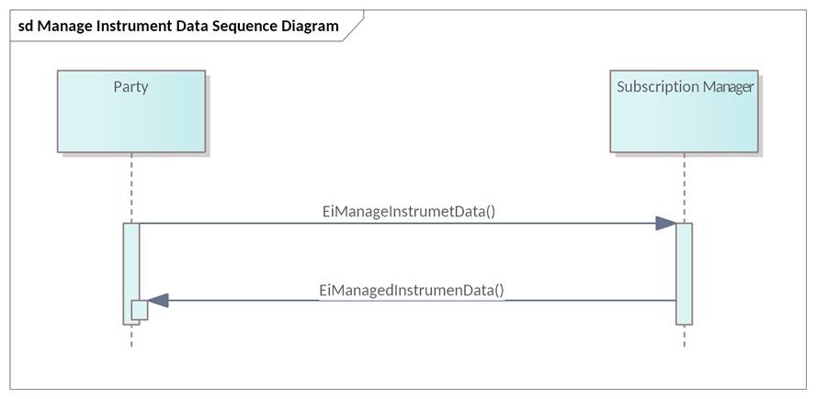This screenshot has height=399, width=816.
Task: Select the EiManageInstrumetData() message label
Action: 409,211
